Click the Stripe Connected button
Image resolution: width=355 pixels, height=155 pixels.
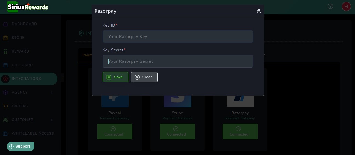pyautogui.click(x=177, y=131)
